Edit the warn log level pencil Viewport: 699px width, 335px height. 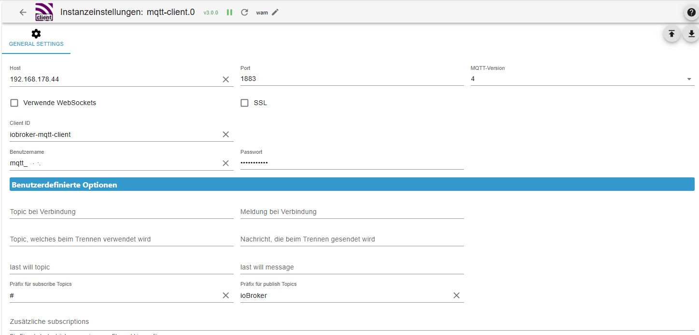pyautogui.click(x=275, y=13)
